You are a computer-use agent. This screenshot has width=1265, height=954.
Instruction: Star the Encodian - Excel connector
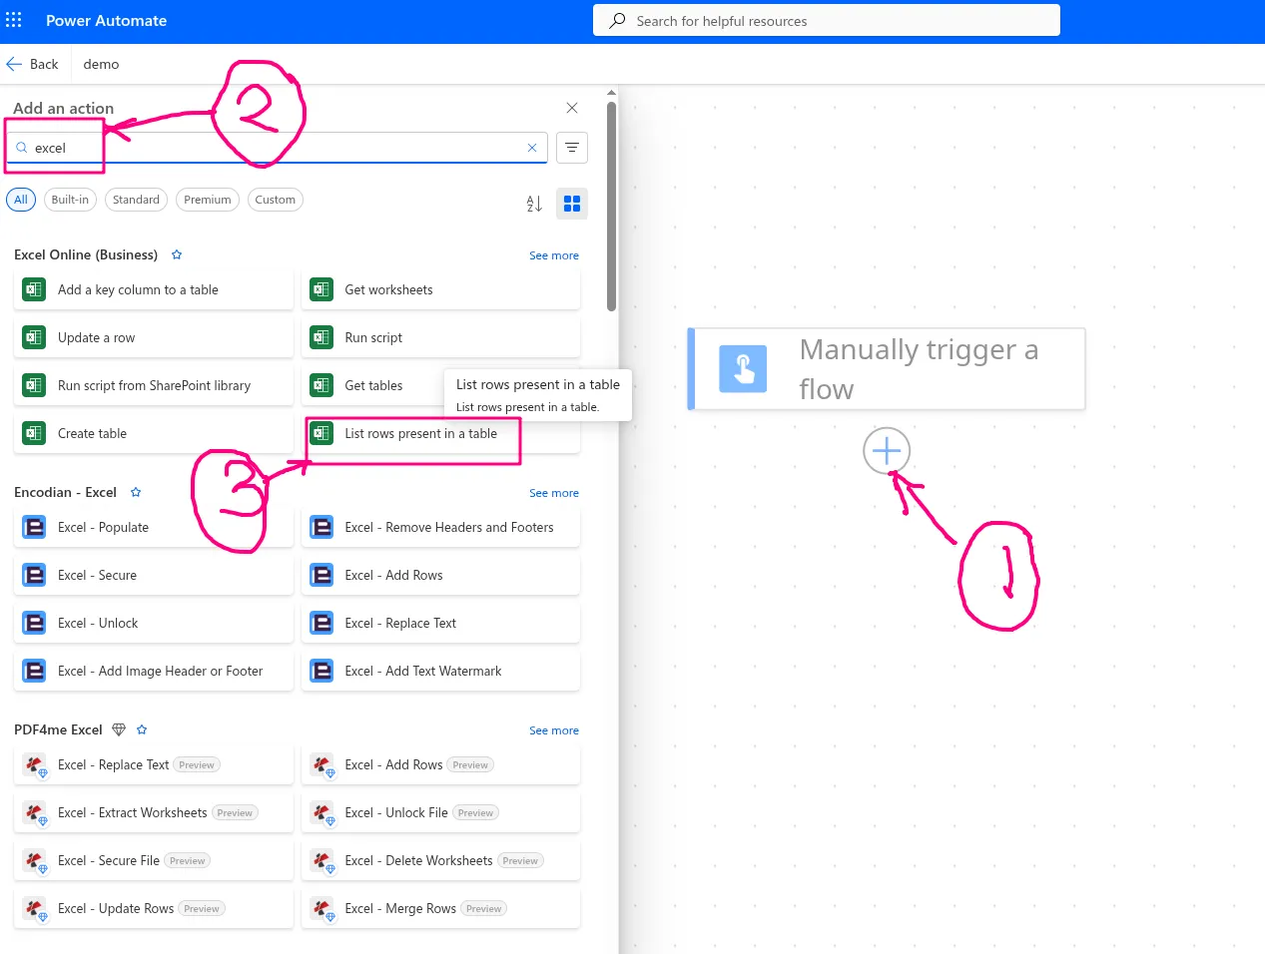(136, 492)
